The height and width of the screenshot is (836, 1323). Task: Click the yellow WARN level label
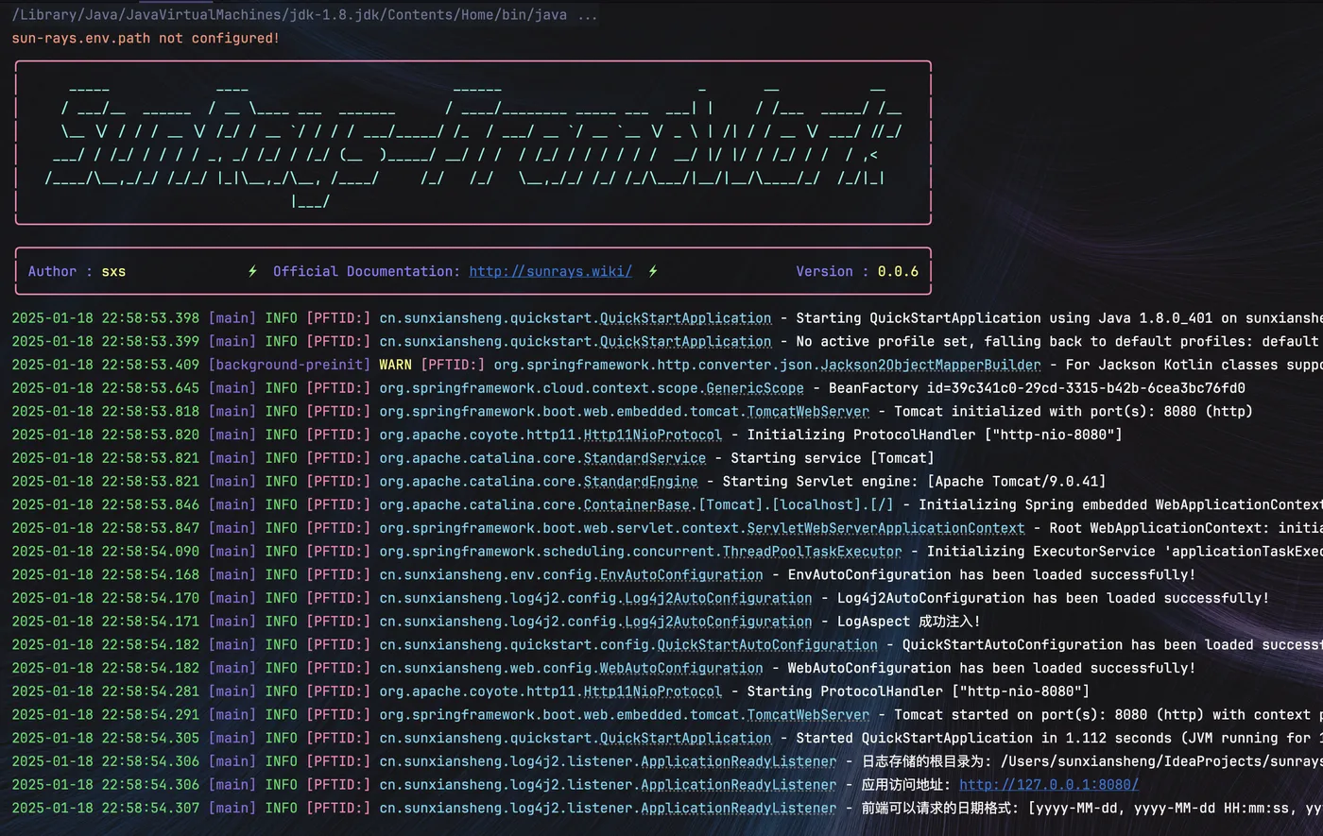(395, 365)
